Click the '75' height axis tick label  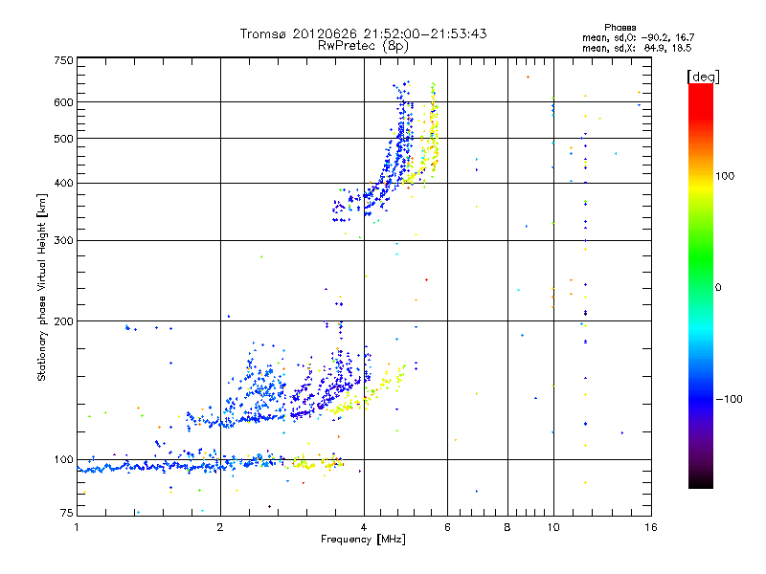[67, 513]
